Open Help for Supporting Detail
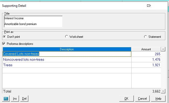 point(158,99)
